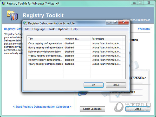Click Close button in Scheduler dialog

116,85
